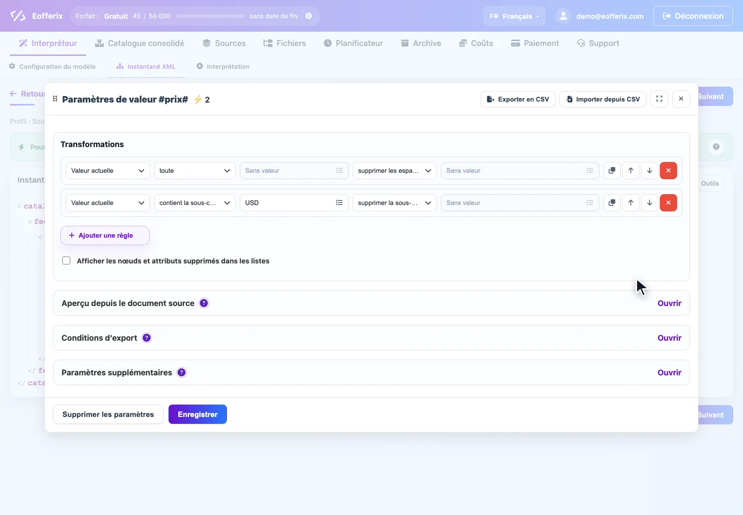Close the value parameters dialog
Image resolution: width=743 pixels, height=515 pixels.
681,99
